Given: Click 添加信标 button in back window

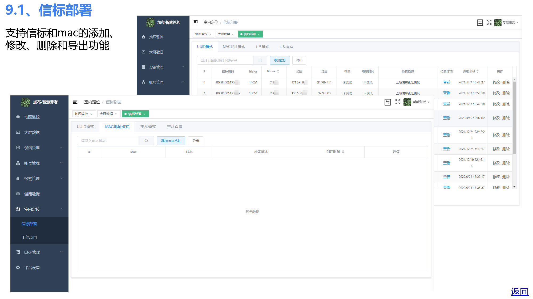Looking at the screenshot, I should point(280,60).
